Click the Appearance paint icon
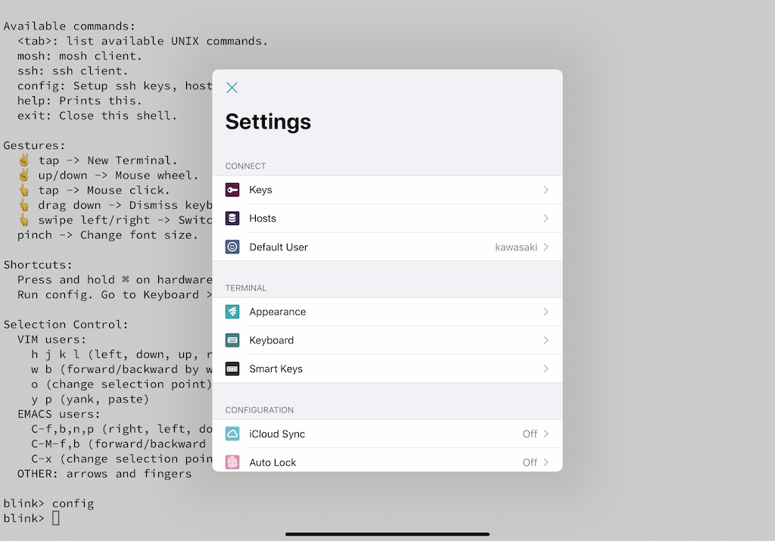This screenshot has width=775, height=541. click(232, 312)
